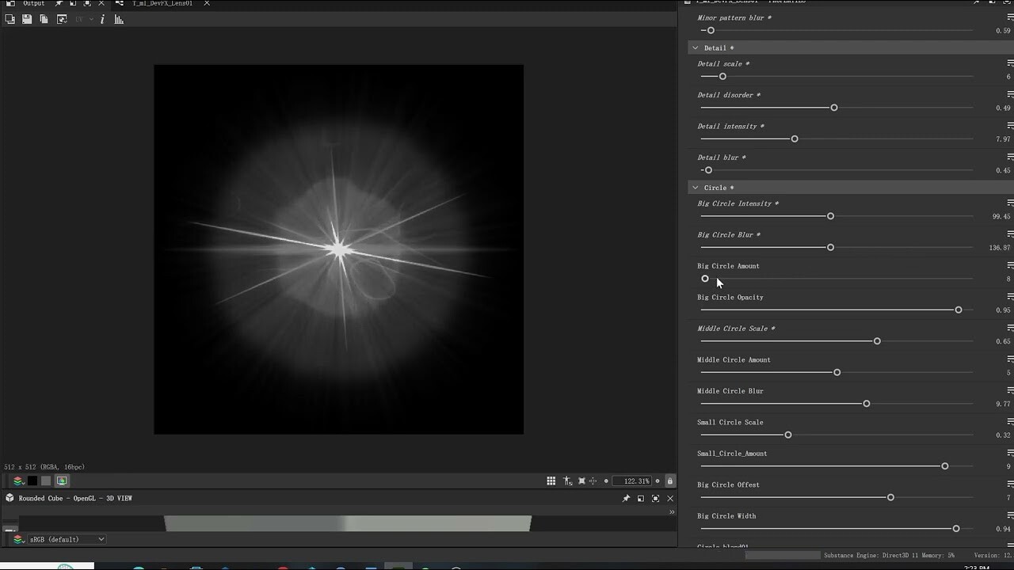1014x570 pixels.
Task: Copy the 2D view image to clipboard
Action: point(44,19)
